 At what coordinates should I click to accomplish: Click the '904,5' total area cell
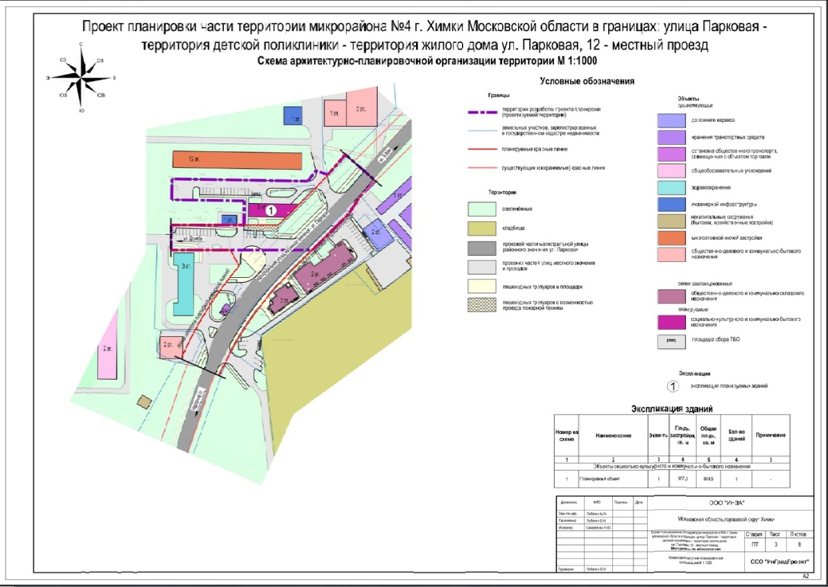[x=708, y=479]
